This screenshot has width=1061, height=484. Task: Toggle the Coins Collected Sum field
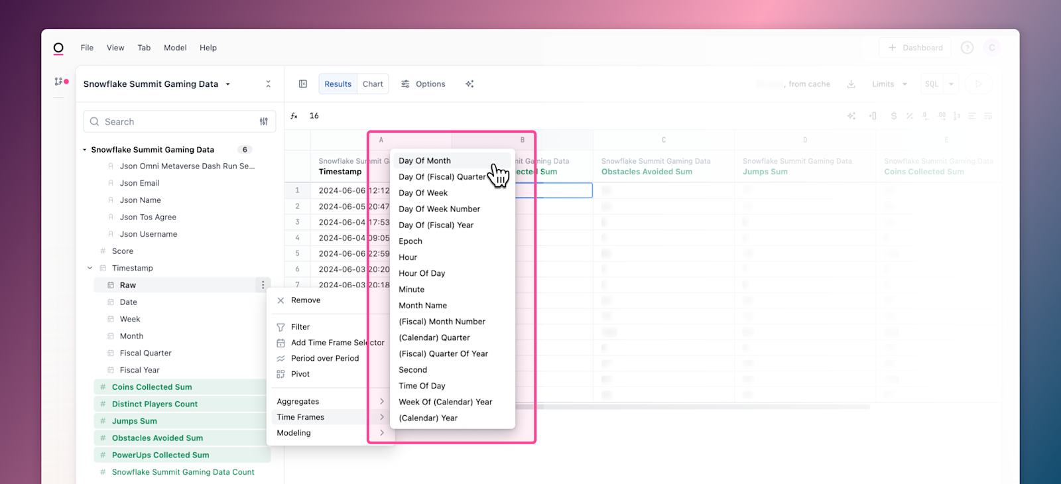coord(152,387)
